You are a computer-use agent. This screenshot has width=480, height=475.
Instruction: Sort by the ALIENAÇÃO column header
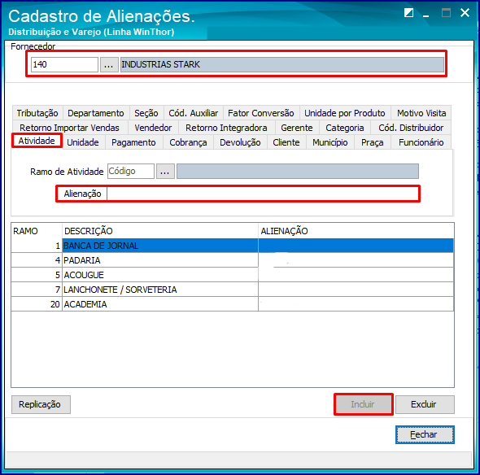pos(356,231)
